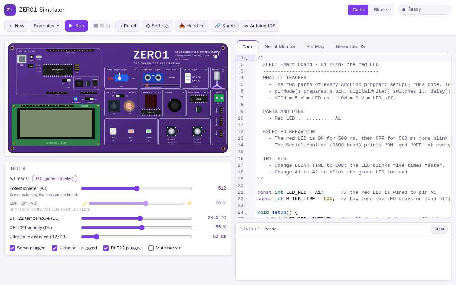
Task: Click the 7 Segment display
Action: click(151, 102)
